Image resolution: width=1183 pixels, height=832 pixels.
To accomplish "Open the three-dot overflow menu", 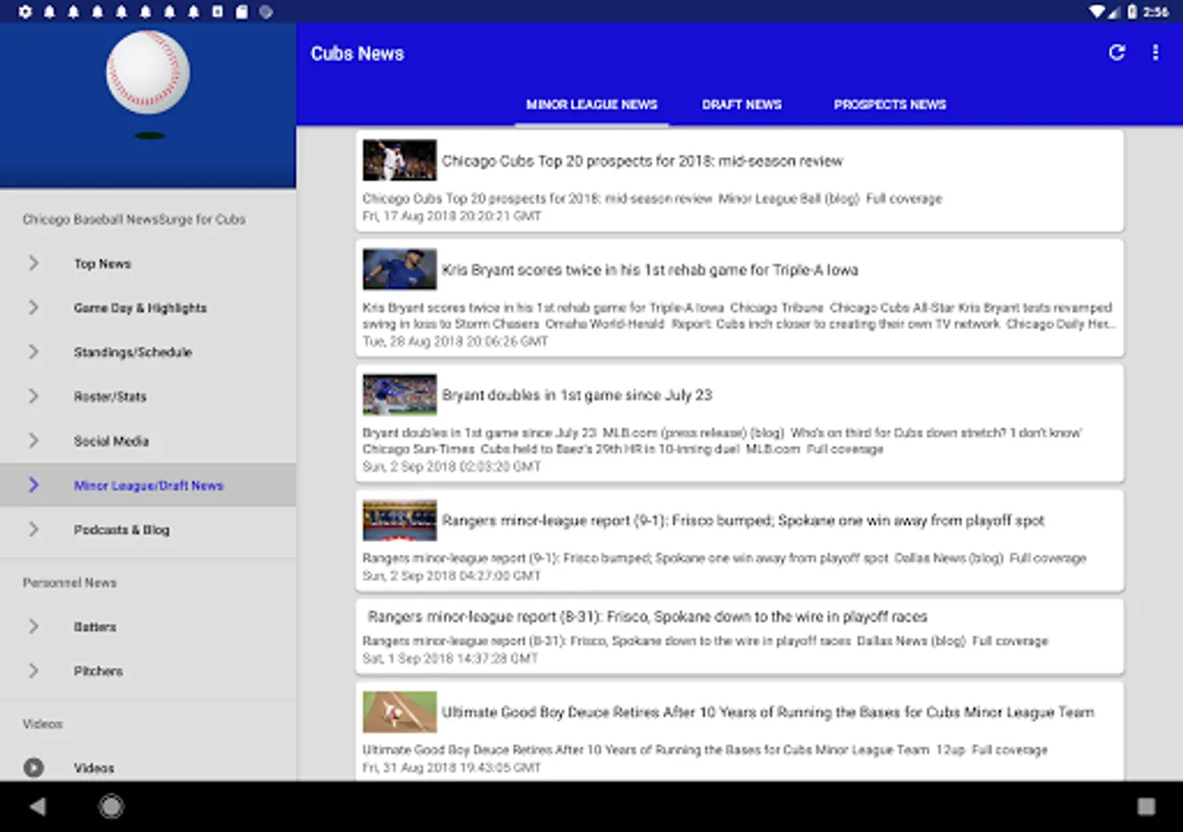I will point(1155,53).
